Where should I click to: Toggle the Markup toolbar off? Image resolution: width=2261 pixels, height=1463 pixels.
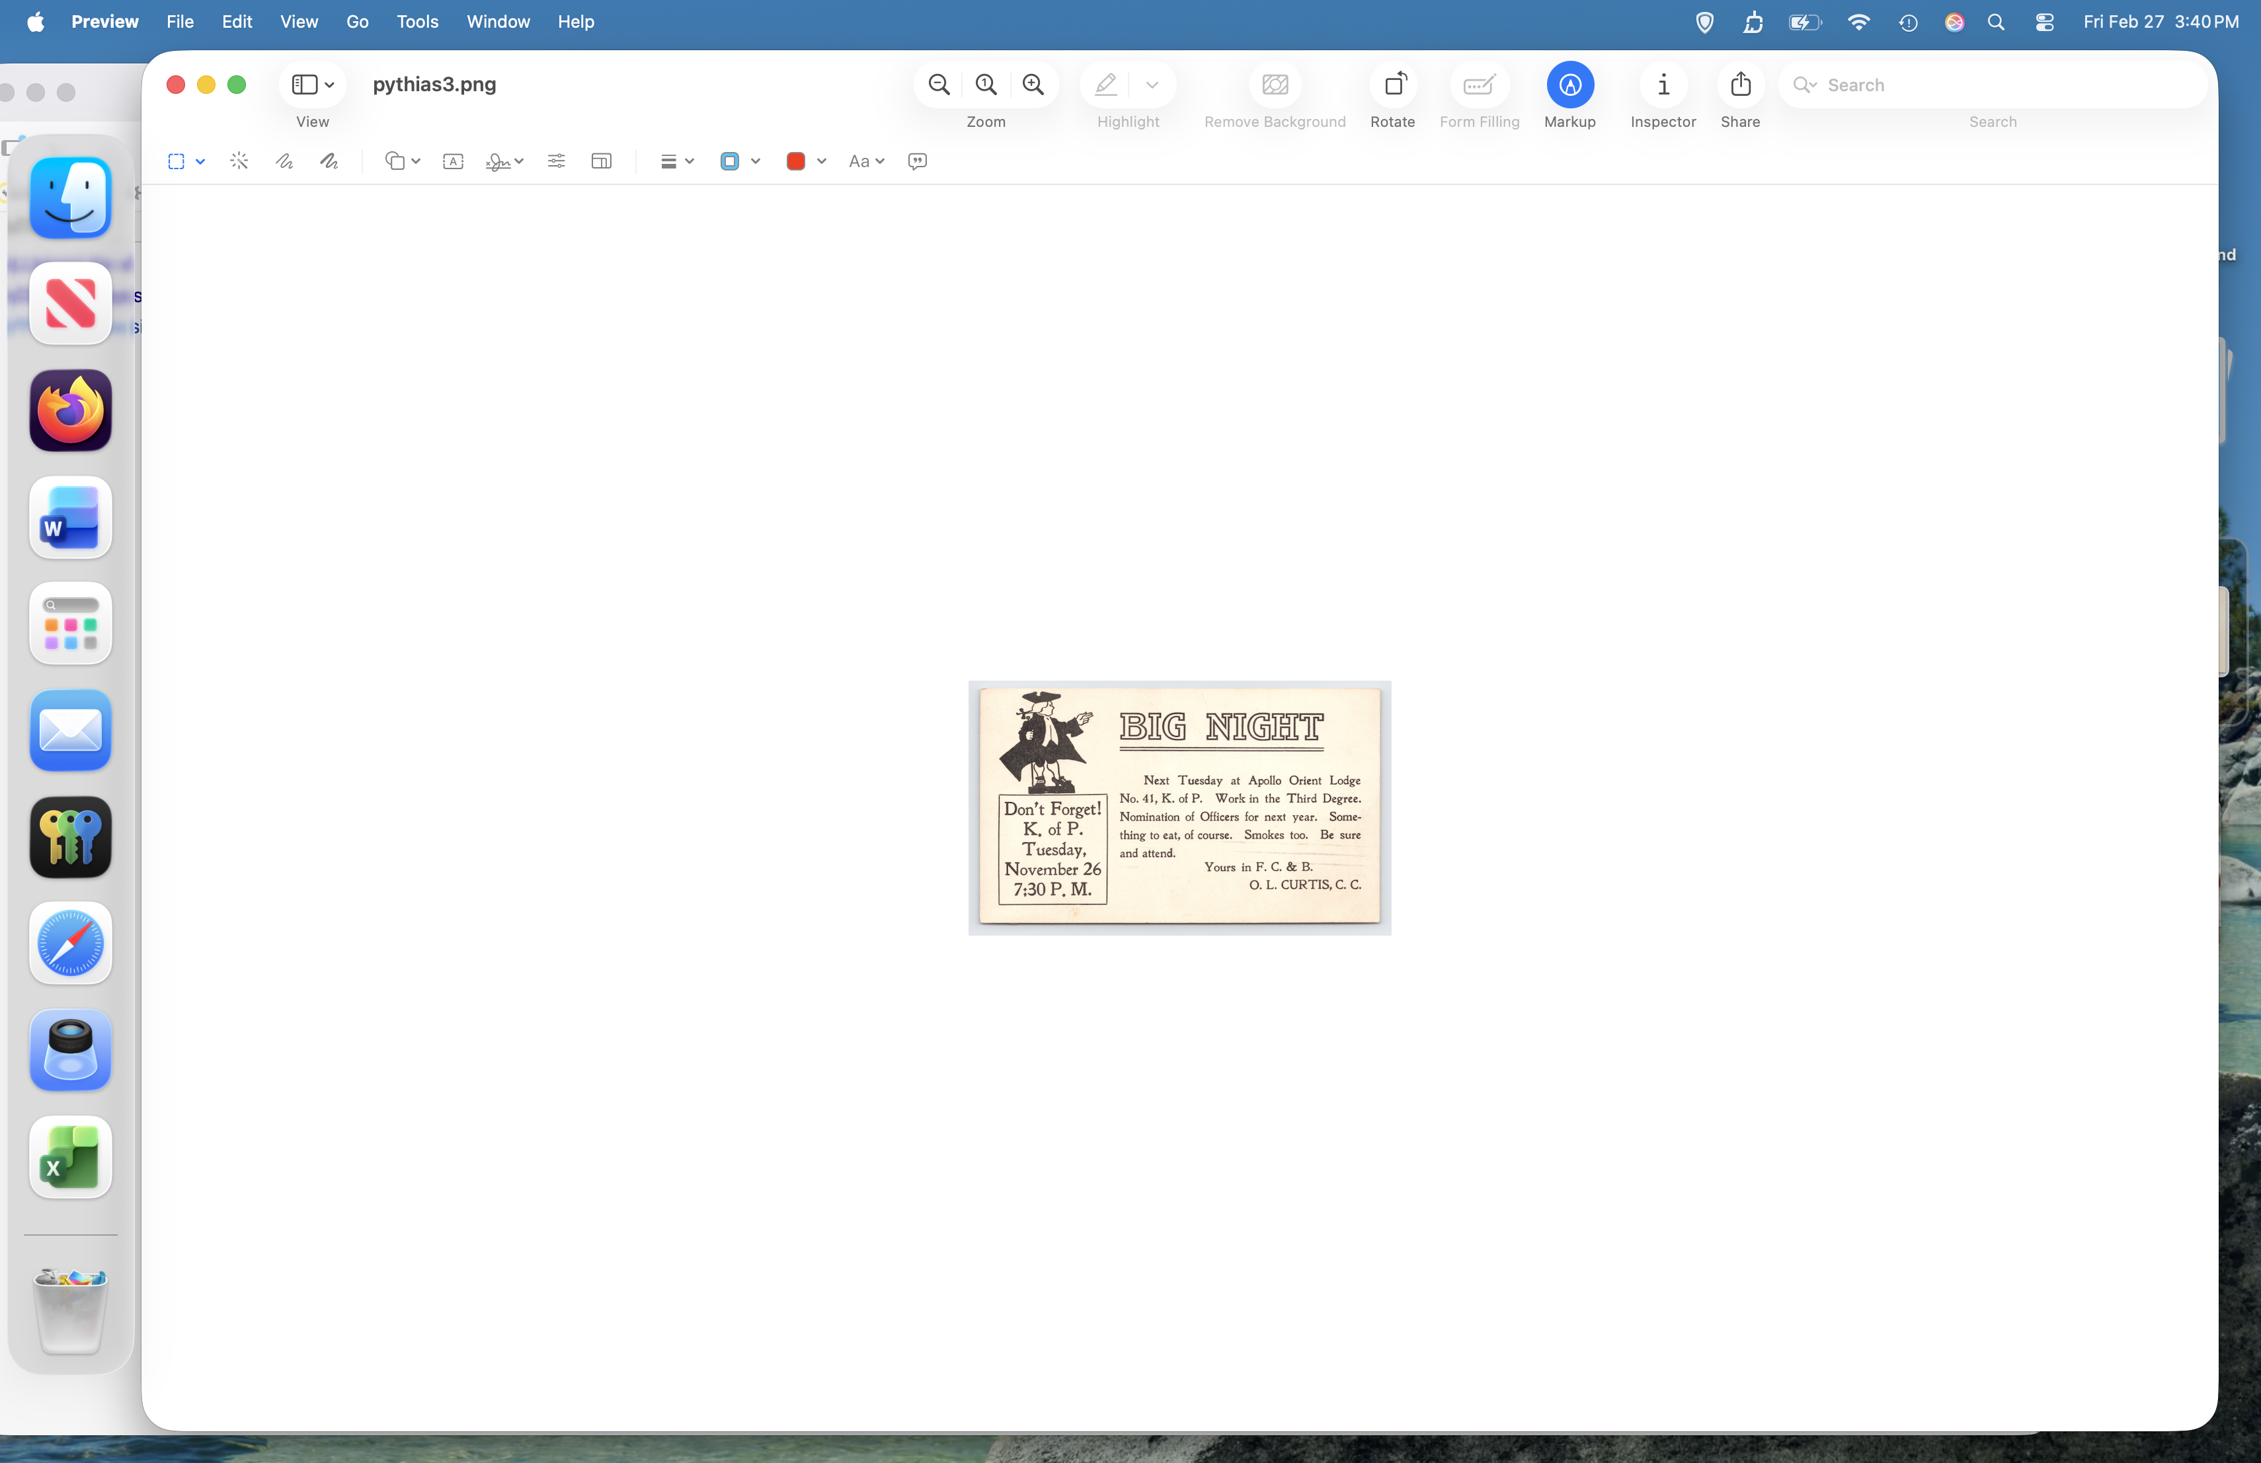coord(1569,85)
